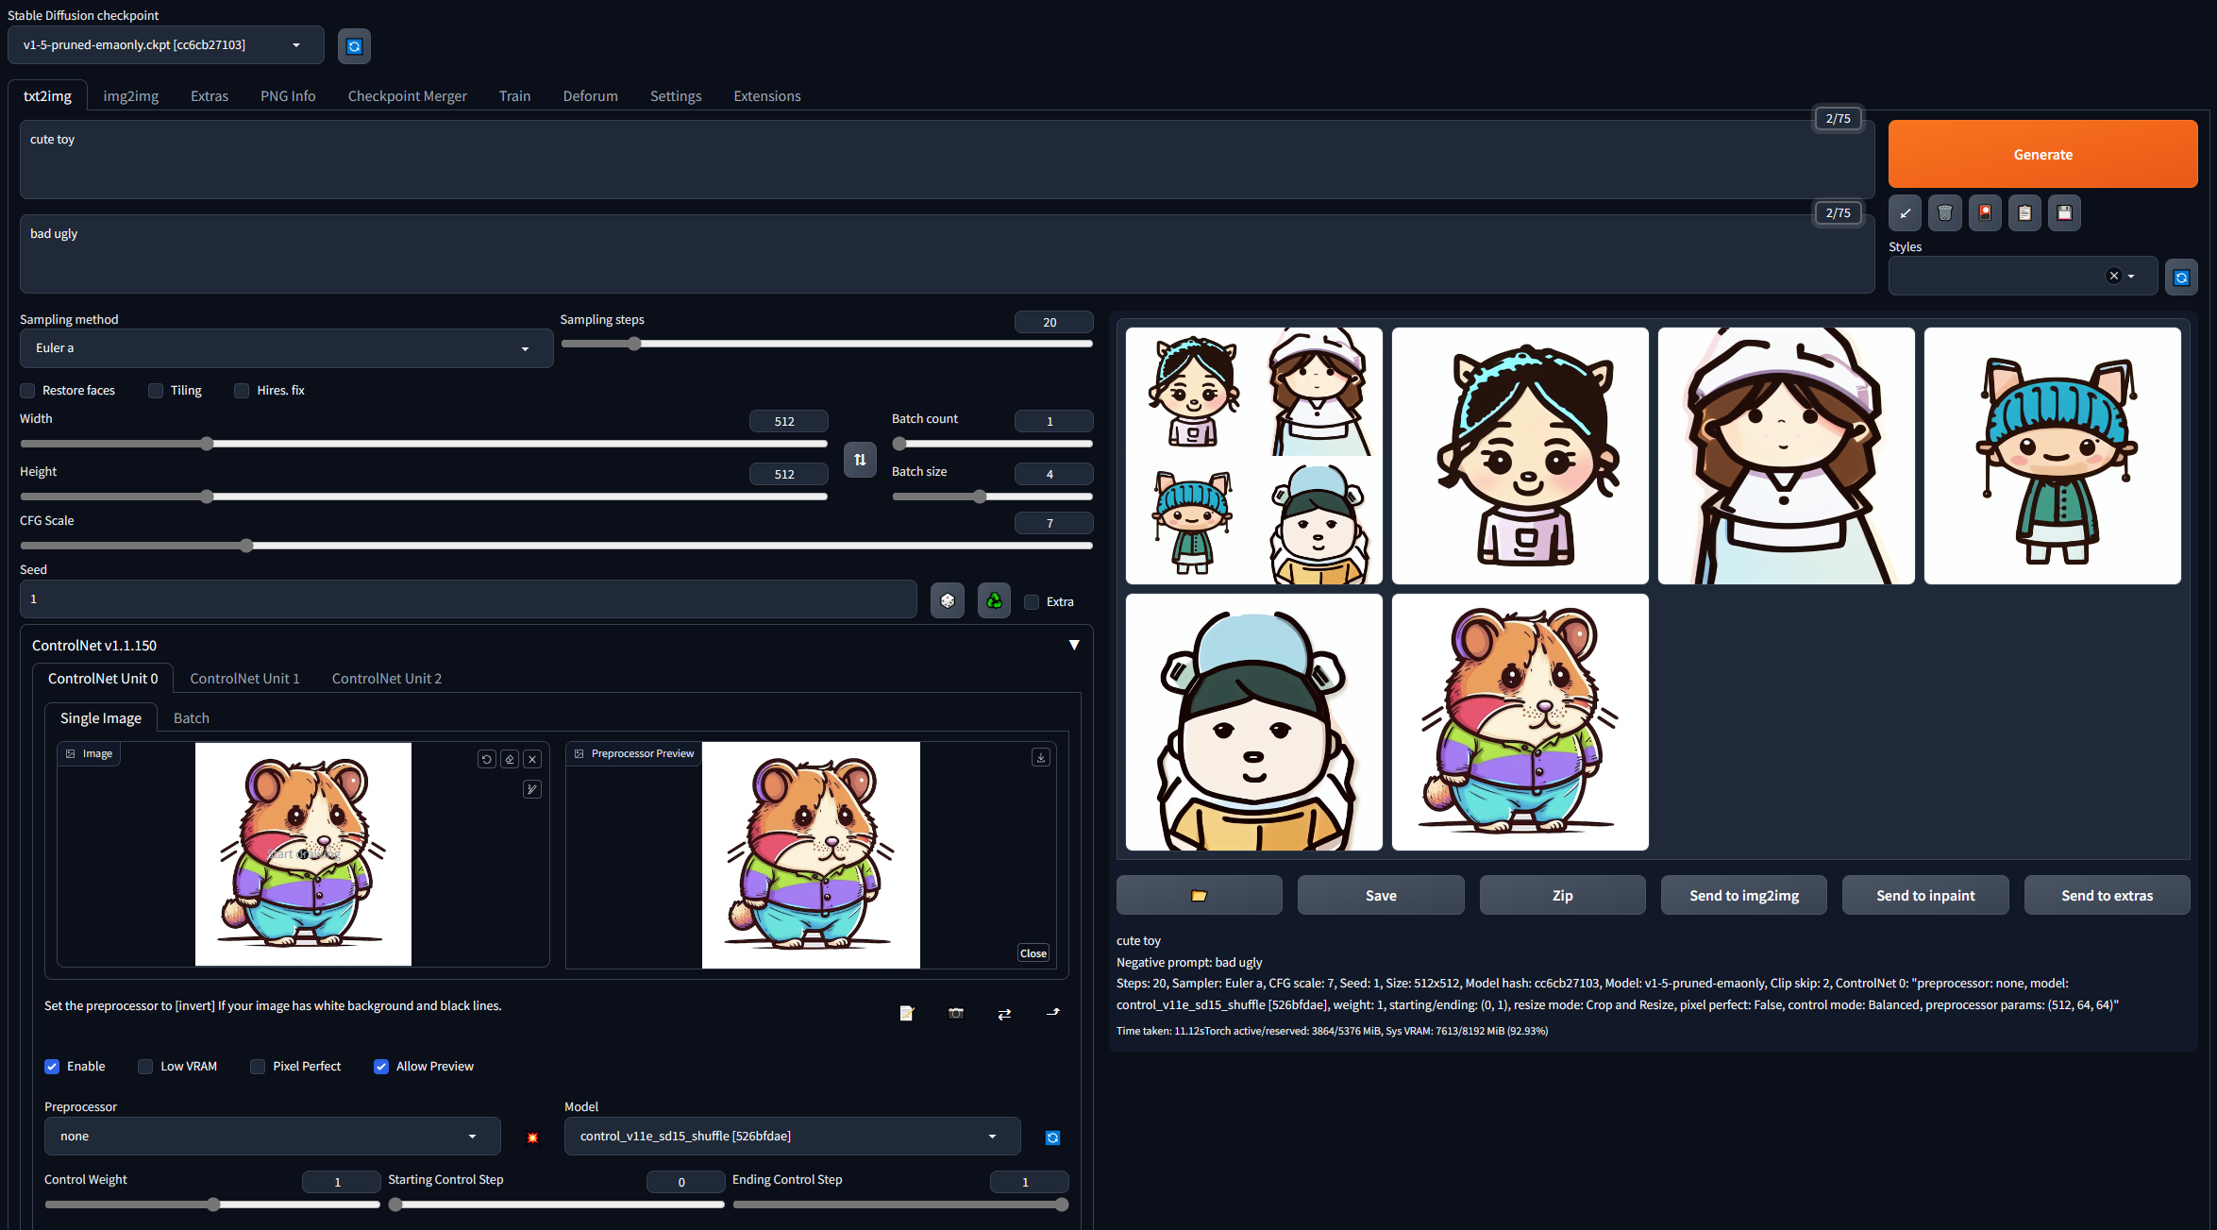Toggle the Pixel Perfect checkbox
This screenshot has width=2217, height=1230.
click(258, 1067)
